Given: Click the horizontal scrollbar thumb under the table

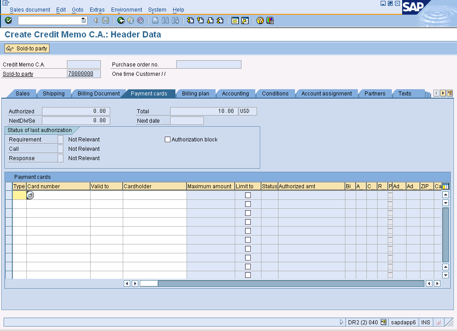Looking at the screenshot, I should (149, 284).
